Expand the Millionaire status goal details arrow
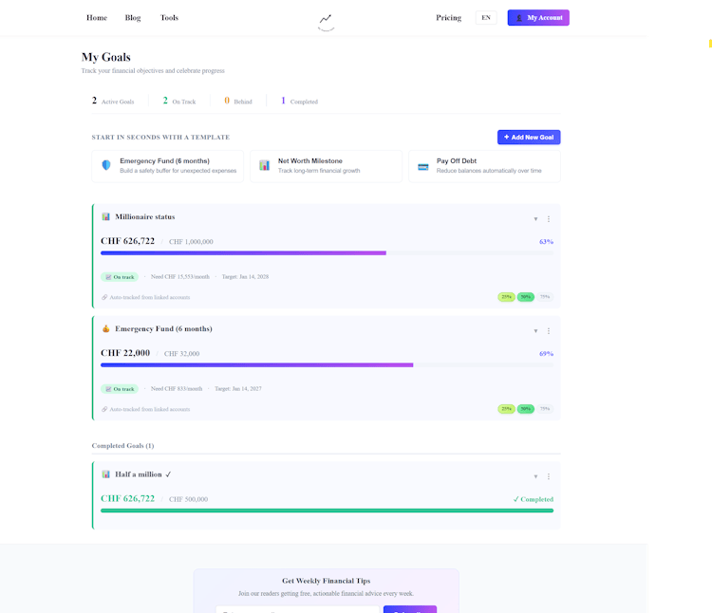 click(535, 219)
